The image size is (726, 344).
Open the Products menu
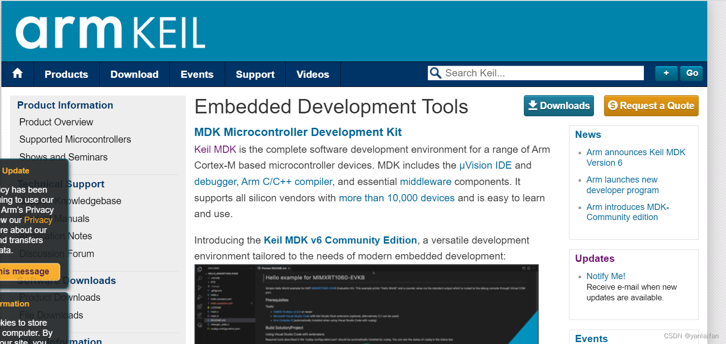[x=66, y=74]
